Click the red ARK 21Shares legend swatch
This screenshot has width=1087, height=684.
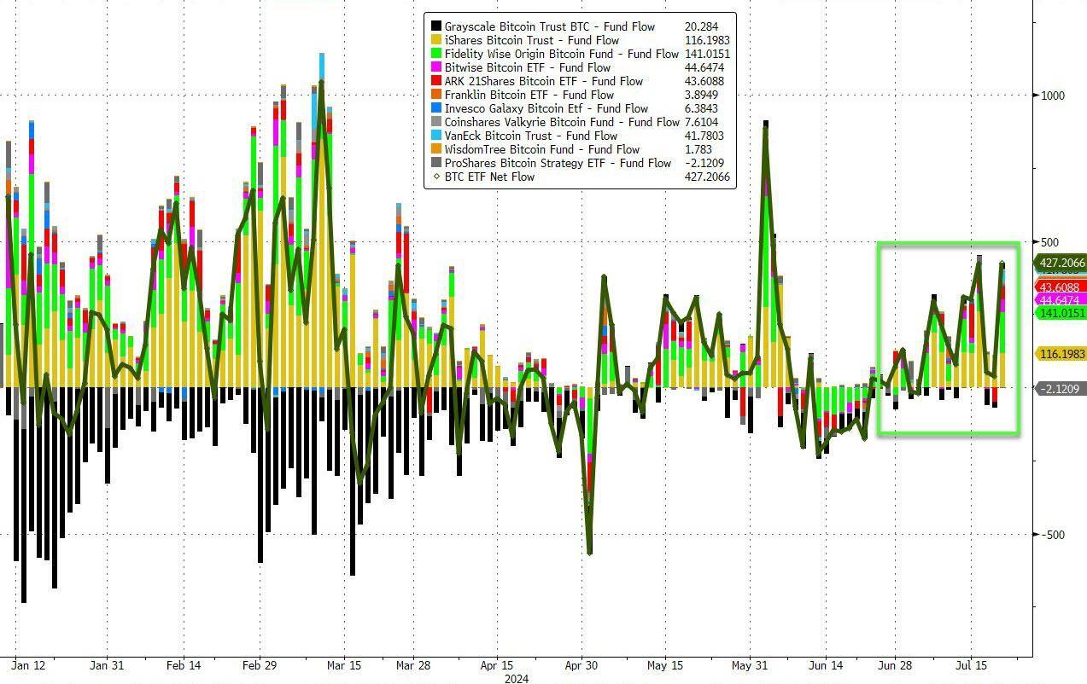tap(436, 81)
